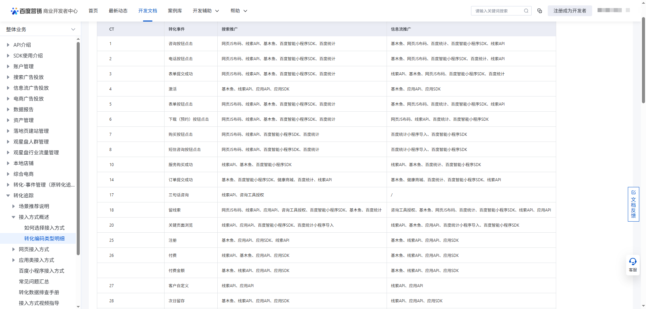Expand the 网页接入方式 subsection
The height and width of the screenshot is (309, 646).
(x=13, y=249)
